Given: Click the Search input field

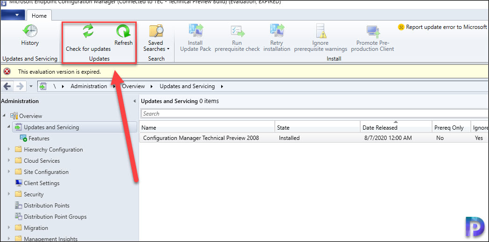Looking at the screenshot, I should point(314,114).
